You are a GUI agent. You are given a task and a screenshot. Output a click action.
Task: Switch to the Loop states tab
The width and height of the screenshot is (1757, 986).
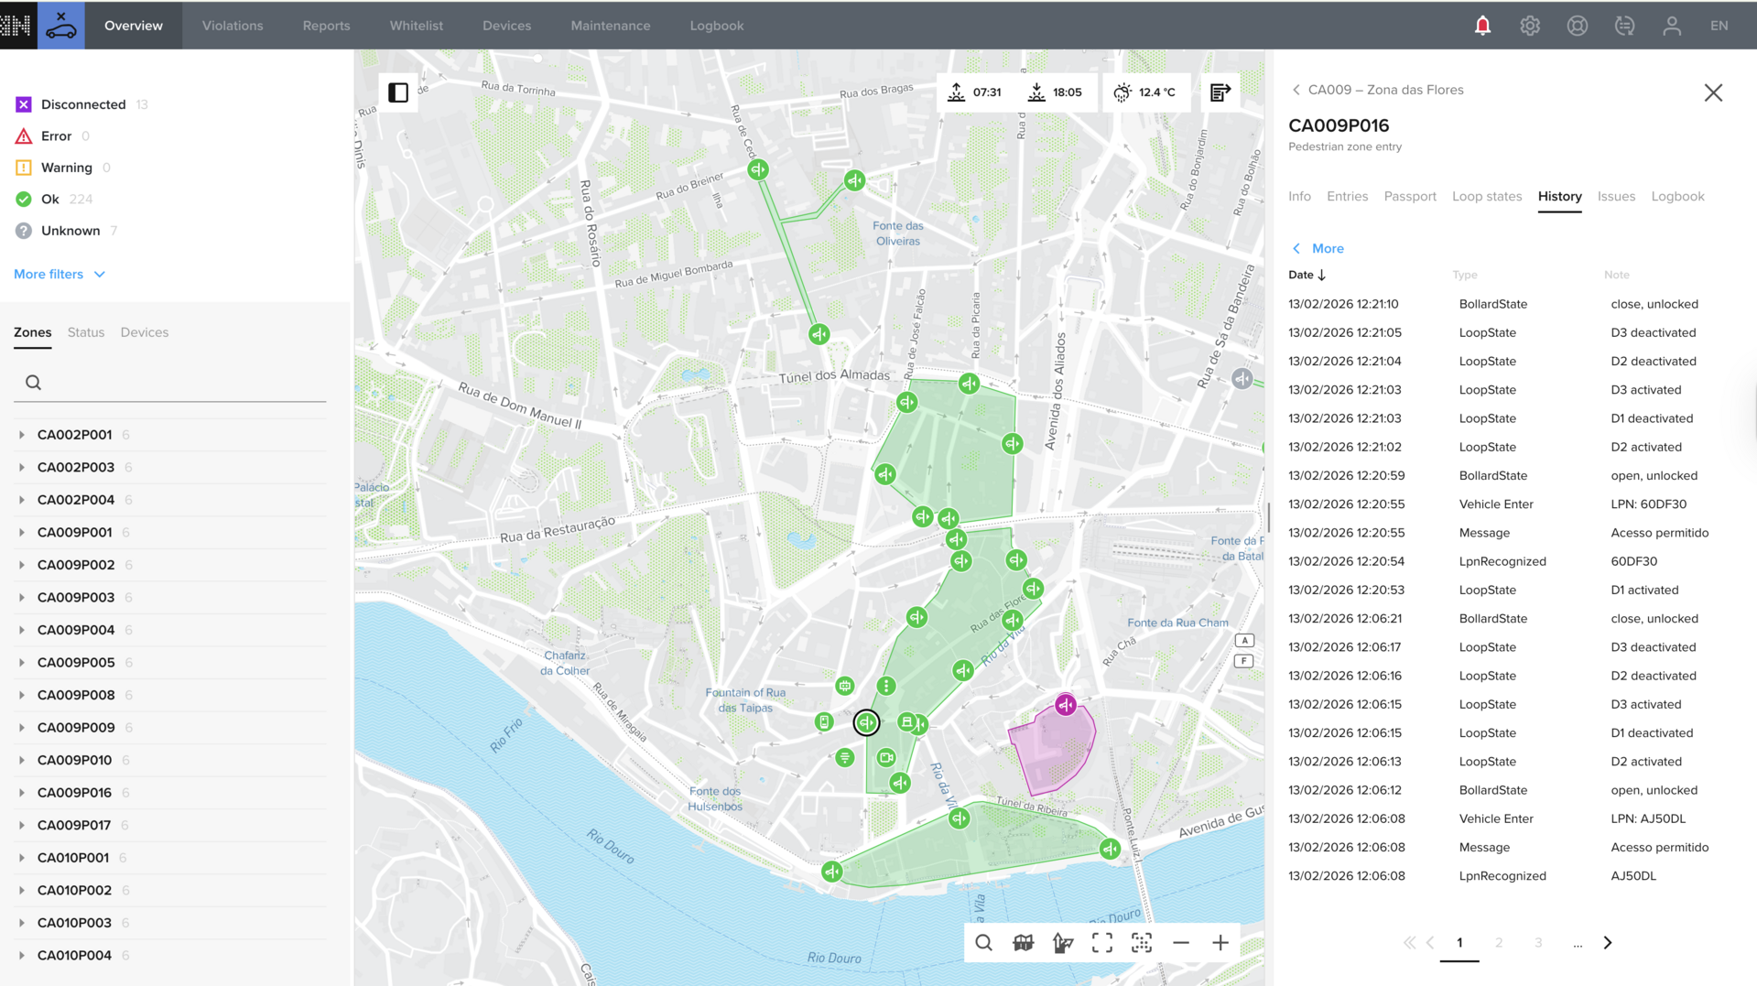tap(1486, 197)
